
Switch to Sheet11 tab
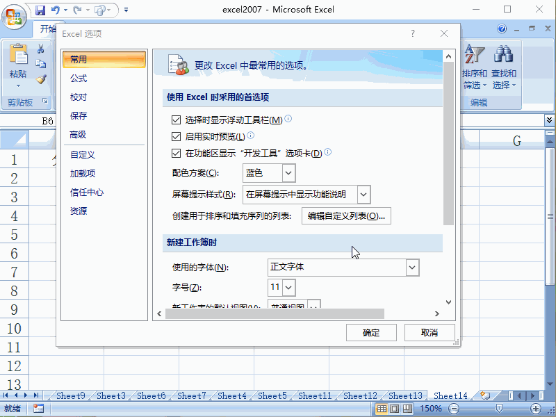point(315,395)
